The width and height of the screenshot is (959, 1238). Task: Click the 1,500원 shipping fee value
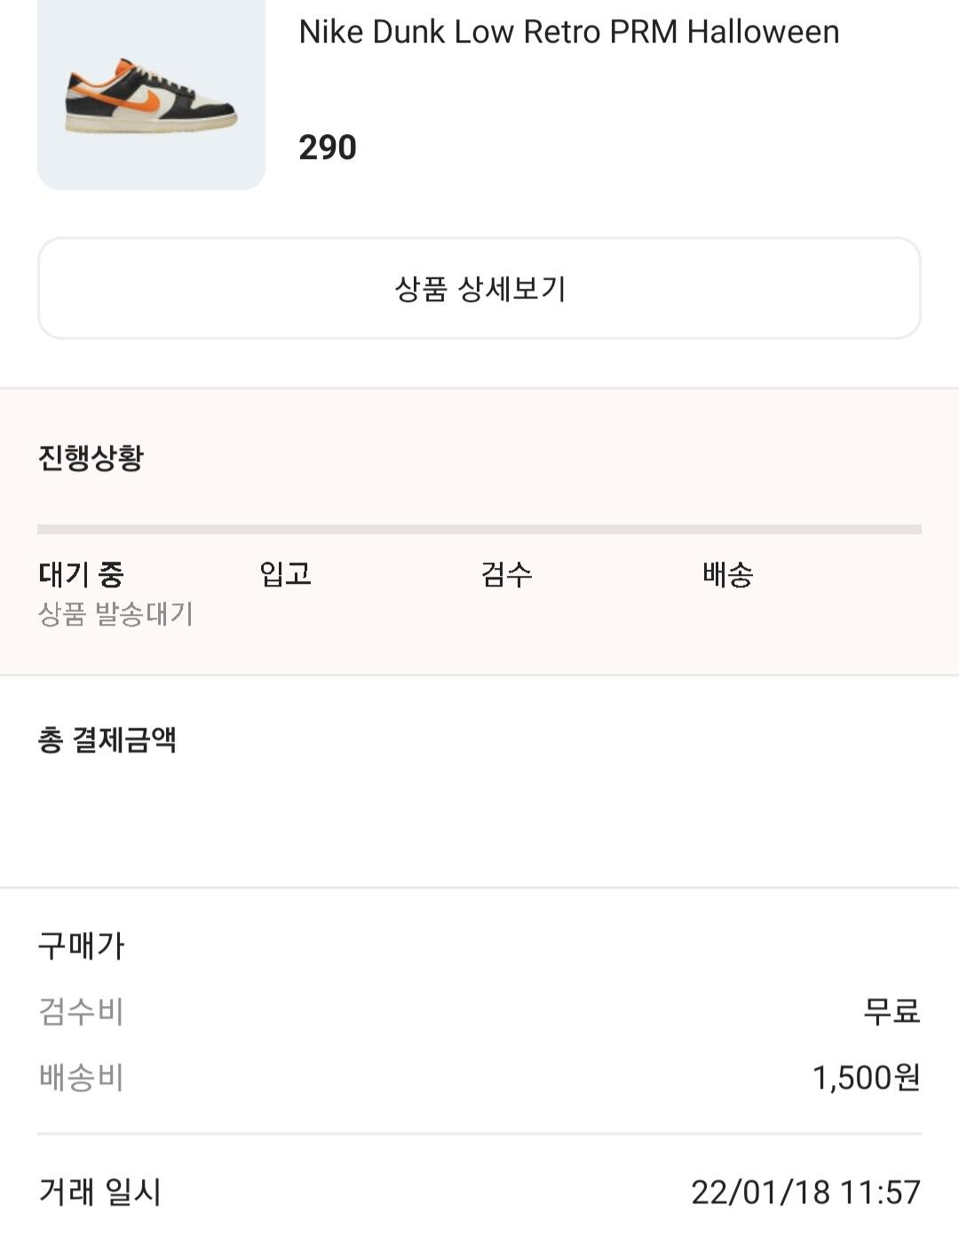866,1077
